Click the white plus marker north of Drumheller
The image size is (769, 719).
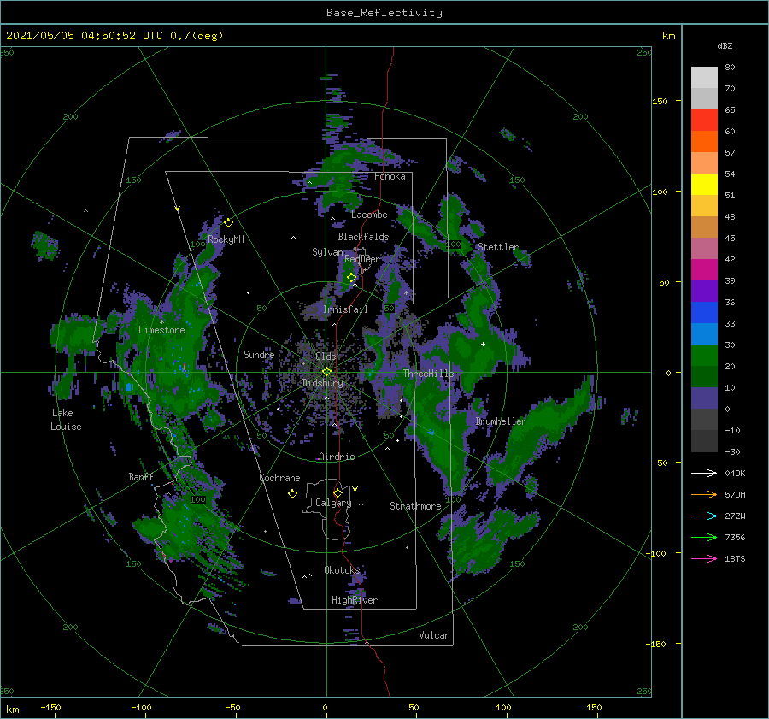pyautogui.click(x=483, y=344)
